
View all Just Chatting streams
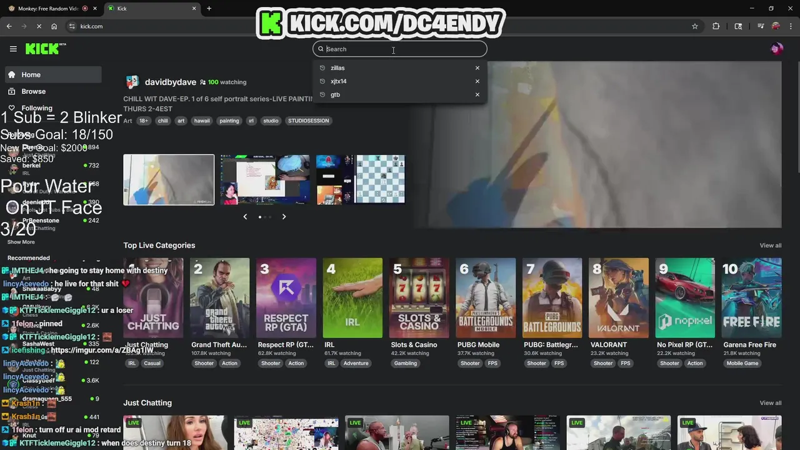coord(770,403)
